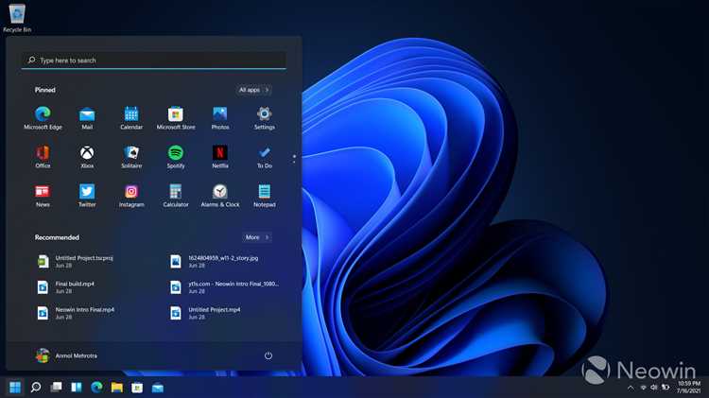Launch Netflix from pinned apps
The image size is (709, 398).
(x=219, y=157)
